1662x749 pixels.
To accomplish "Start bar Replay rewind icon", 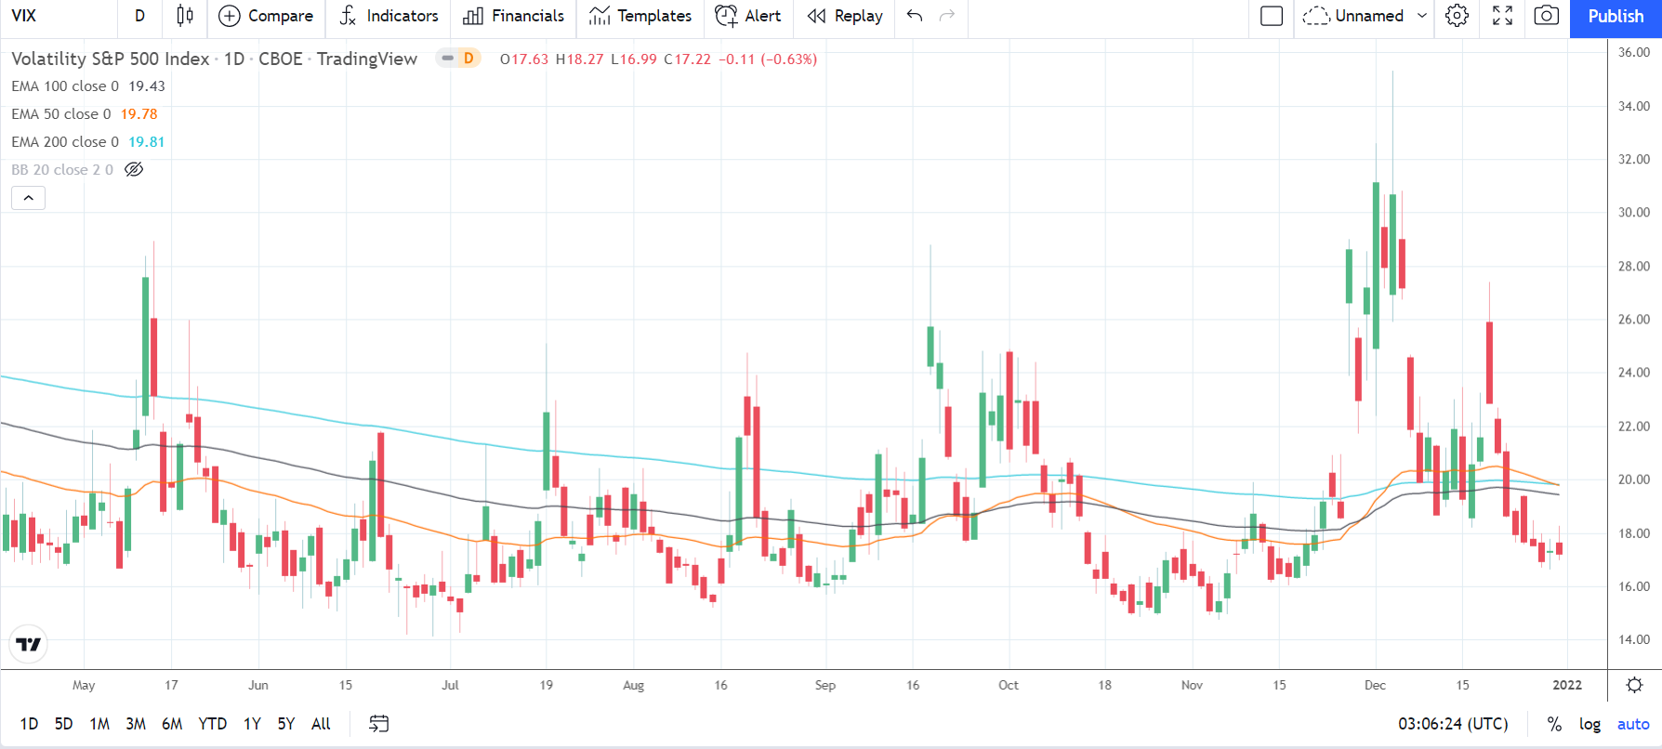I will point(817,16).
